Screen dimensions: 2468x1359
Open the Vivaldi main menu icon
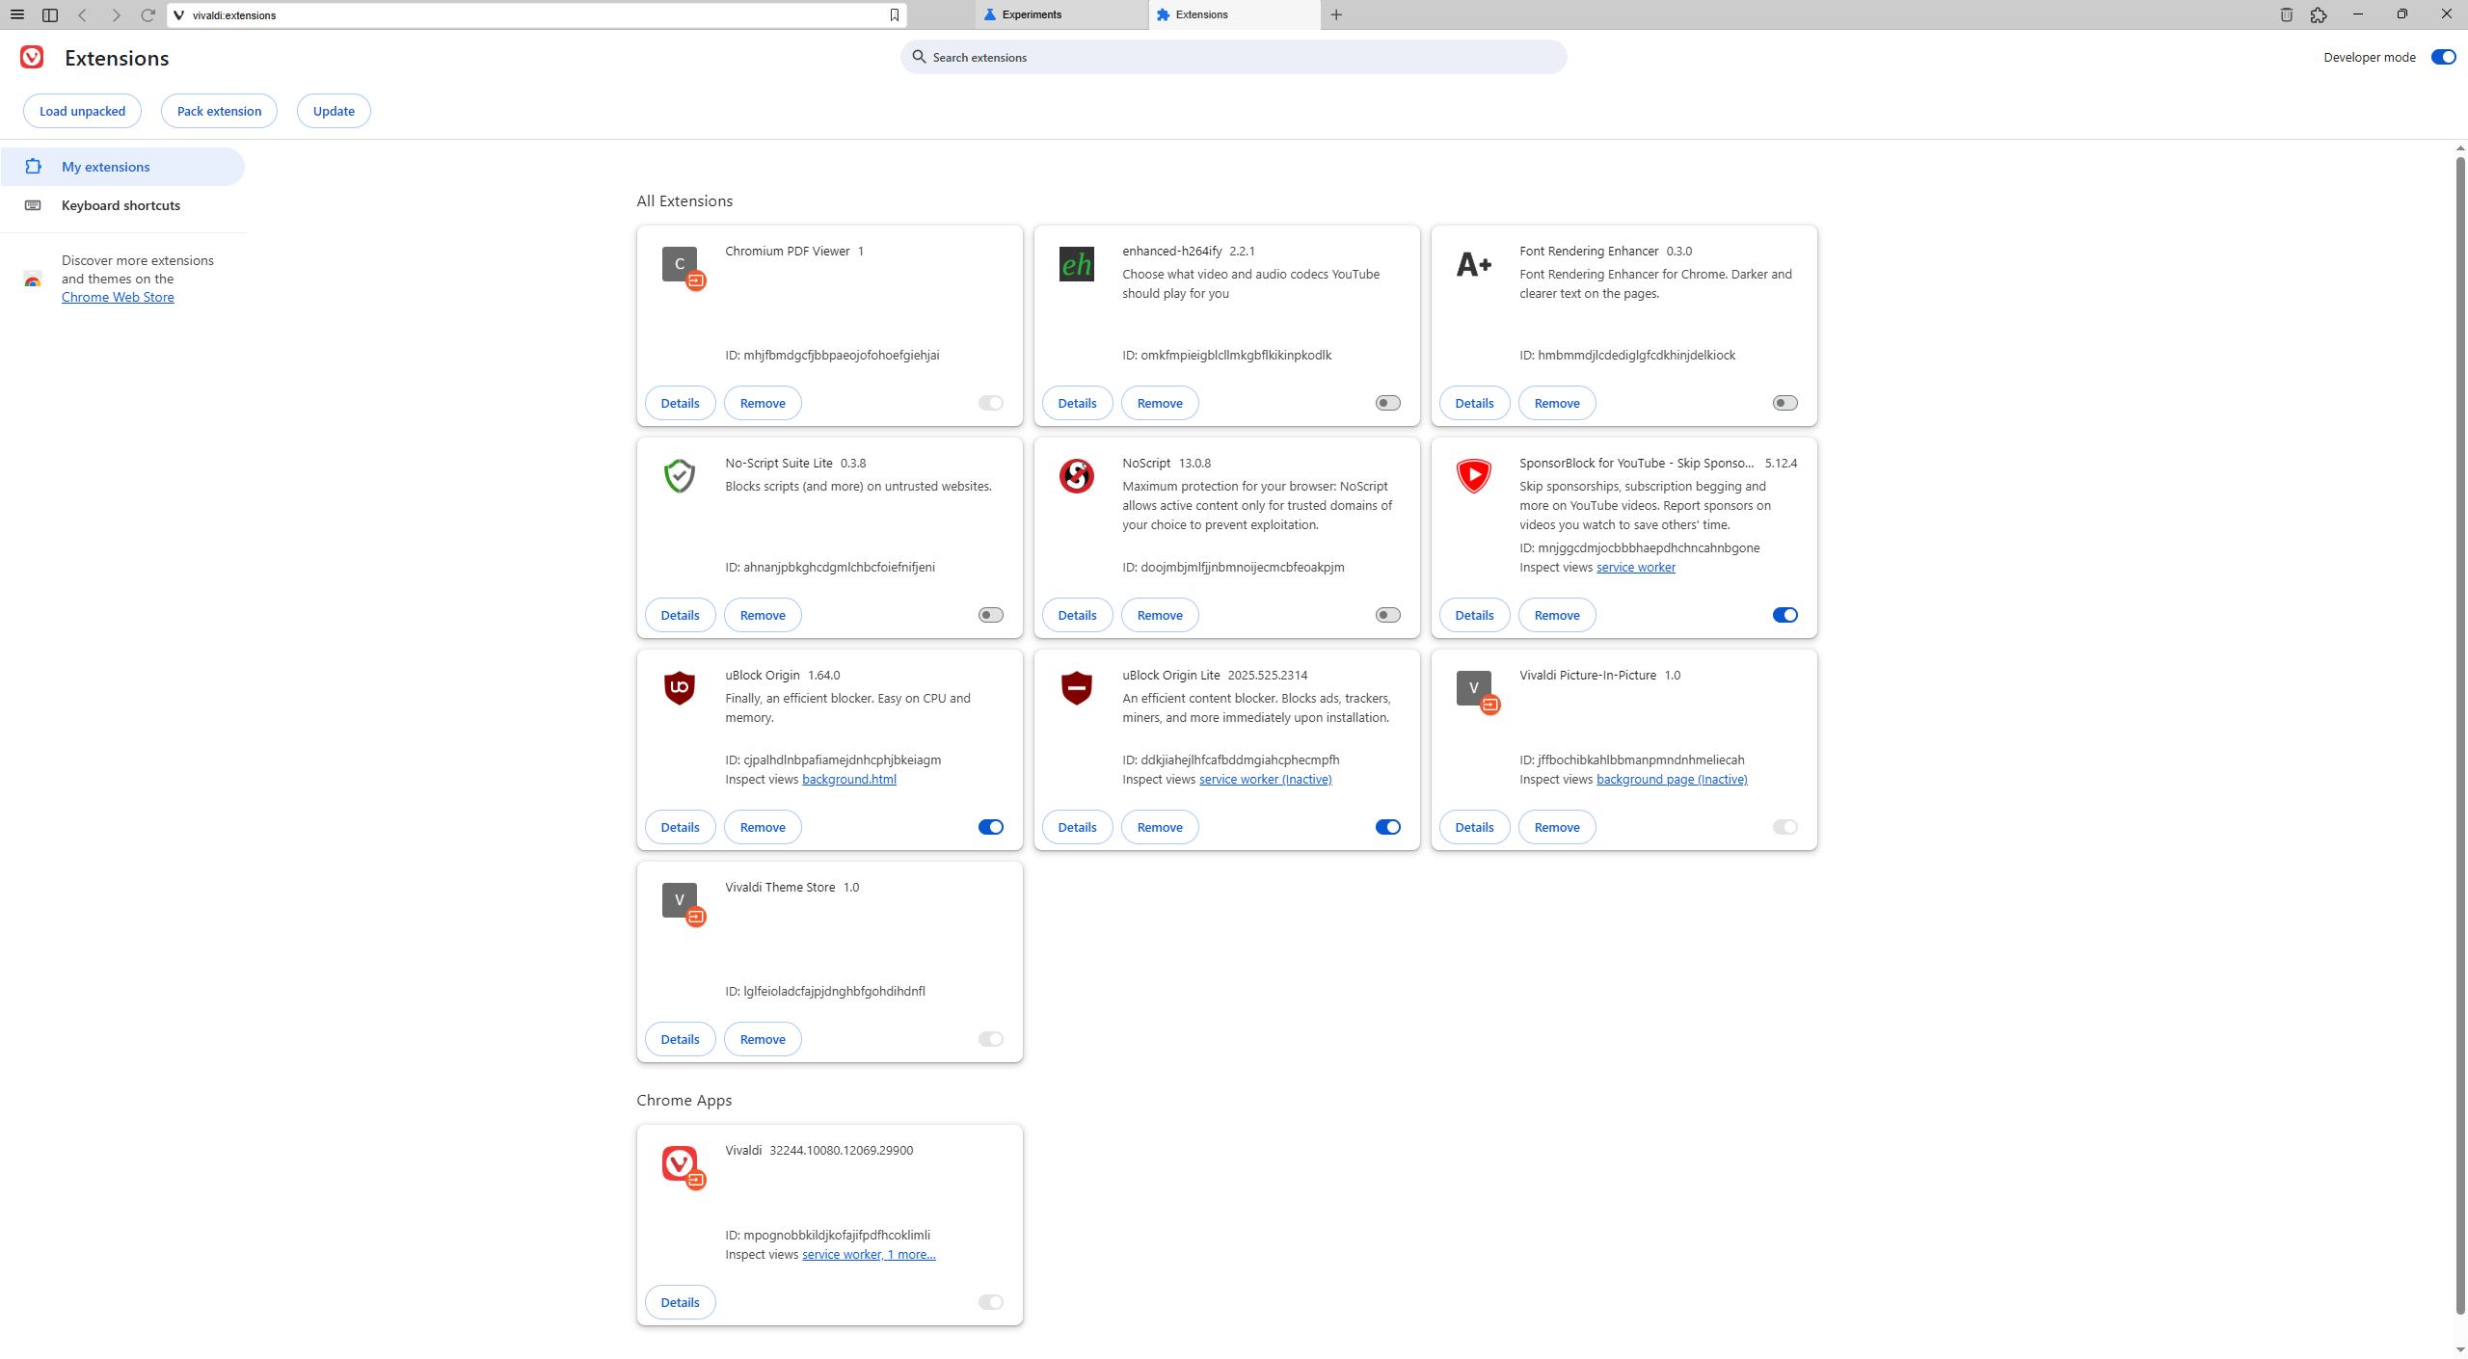click(17, 14)
